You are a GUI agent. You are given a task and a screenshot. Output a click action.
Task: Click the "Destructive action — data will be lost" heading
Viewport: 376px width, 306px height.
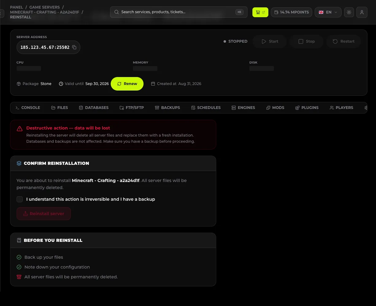click(68, 128)
